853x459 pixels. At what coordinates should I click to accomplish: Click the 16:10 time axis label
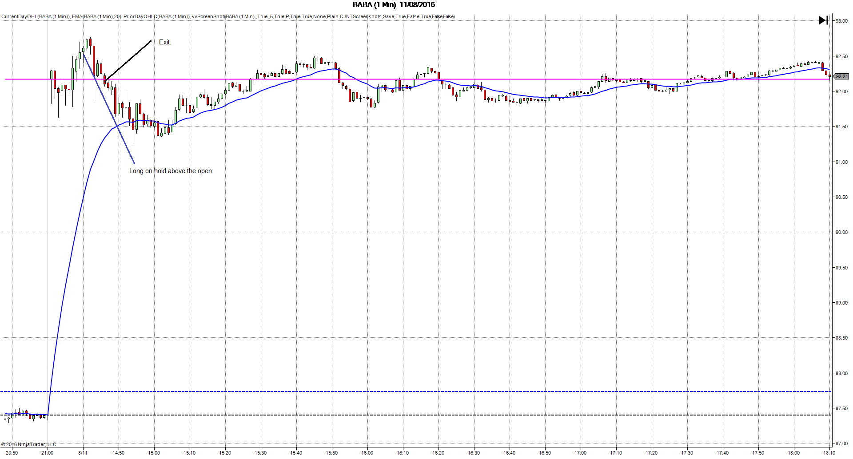[403, 453]
